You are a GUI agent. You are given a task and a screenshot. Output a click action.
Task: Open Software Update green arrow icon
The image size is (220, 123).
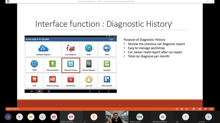point(53,64)
